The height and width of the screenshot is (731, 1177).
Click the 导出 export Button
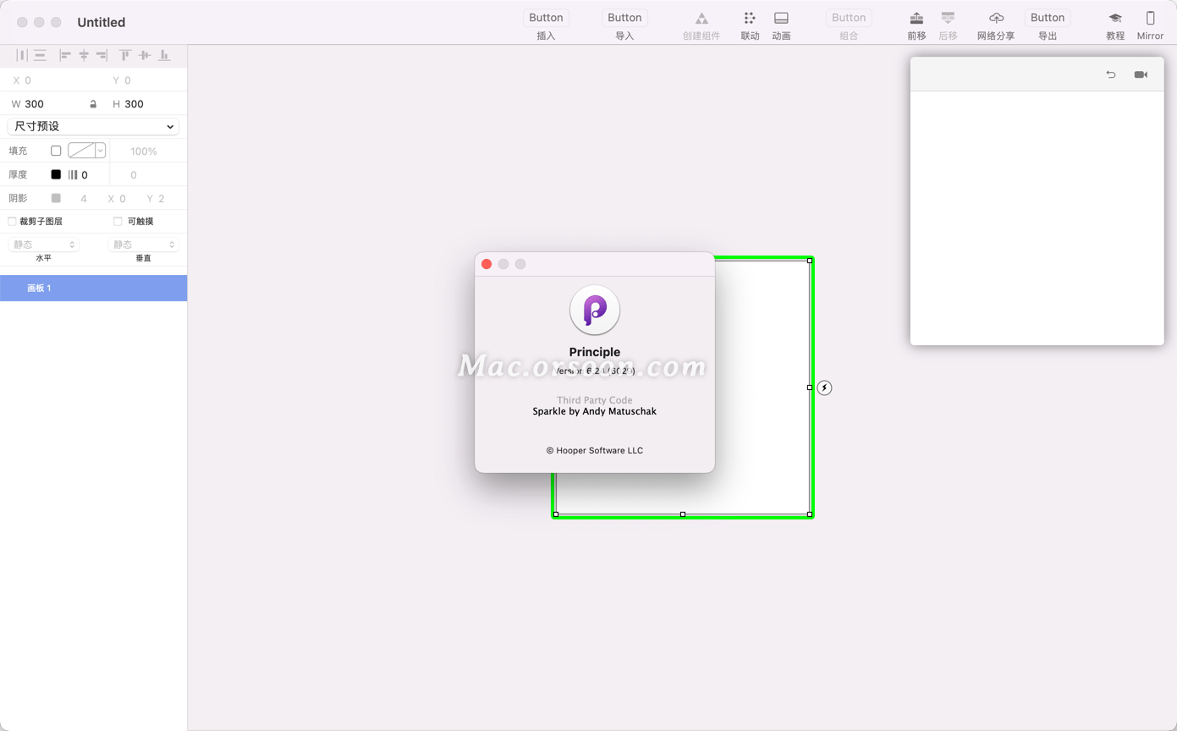(1048, 18)
